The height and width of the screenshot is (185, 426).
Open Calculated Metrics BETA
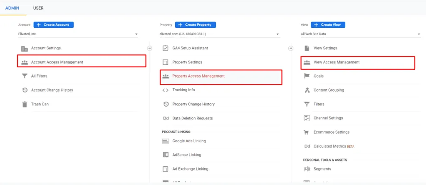[x=334, y=146]
